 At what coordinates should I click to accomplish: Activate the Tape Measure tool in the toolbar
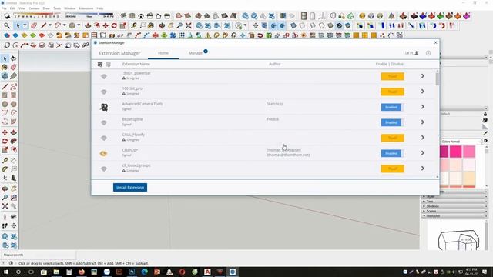pos(134,25)
